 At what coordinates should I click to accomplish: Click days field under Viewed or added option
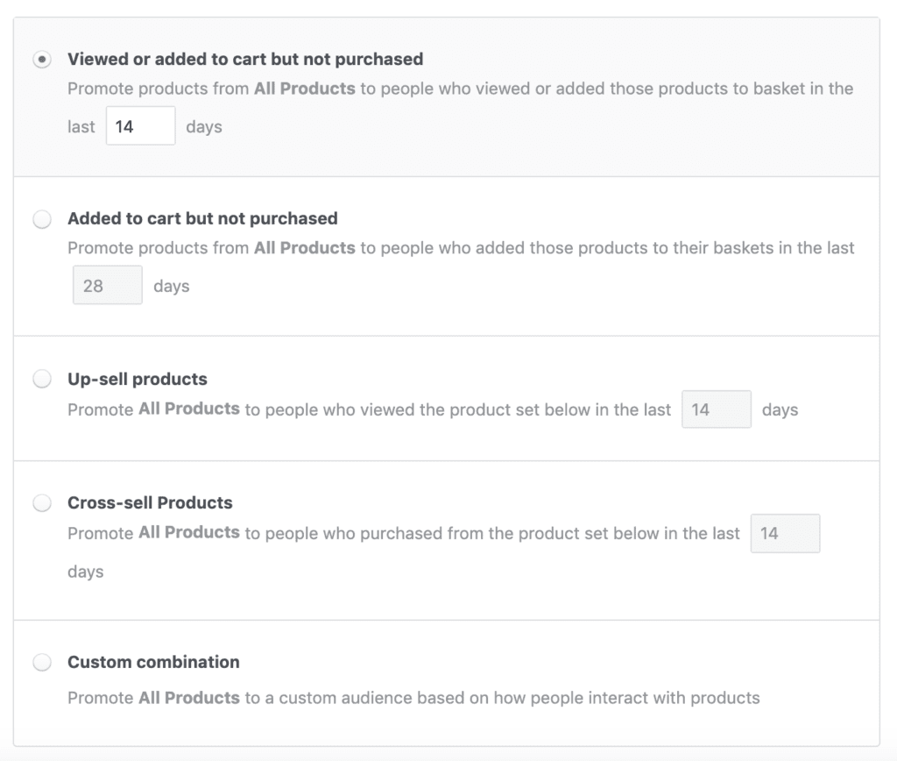tap(140, 126)
